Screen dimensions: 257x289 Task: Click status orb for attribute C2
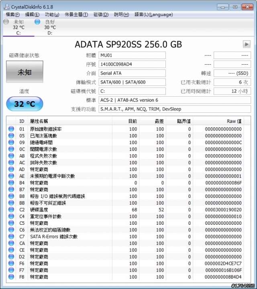[11, 210]
